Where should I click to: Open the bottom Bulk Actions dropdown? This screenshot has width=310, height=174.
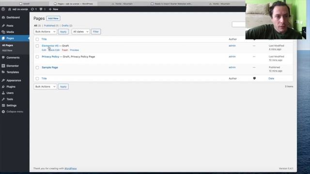[x=45, y=87]
